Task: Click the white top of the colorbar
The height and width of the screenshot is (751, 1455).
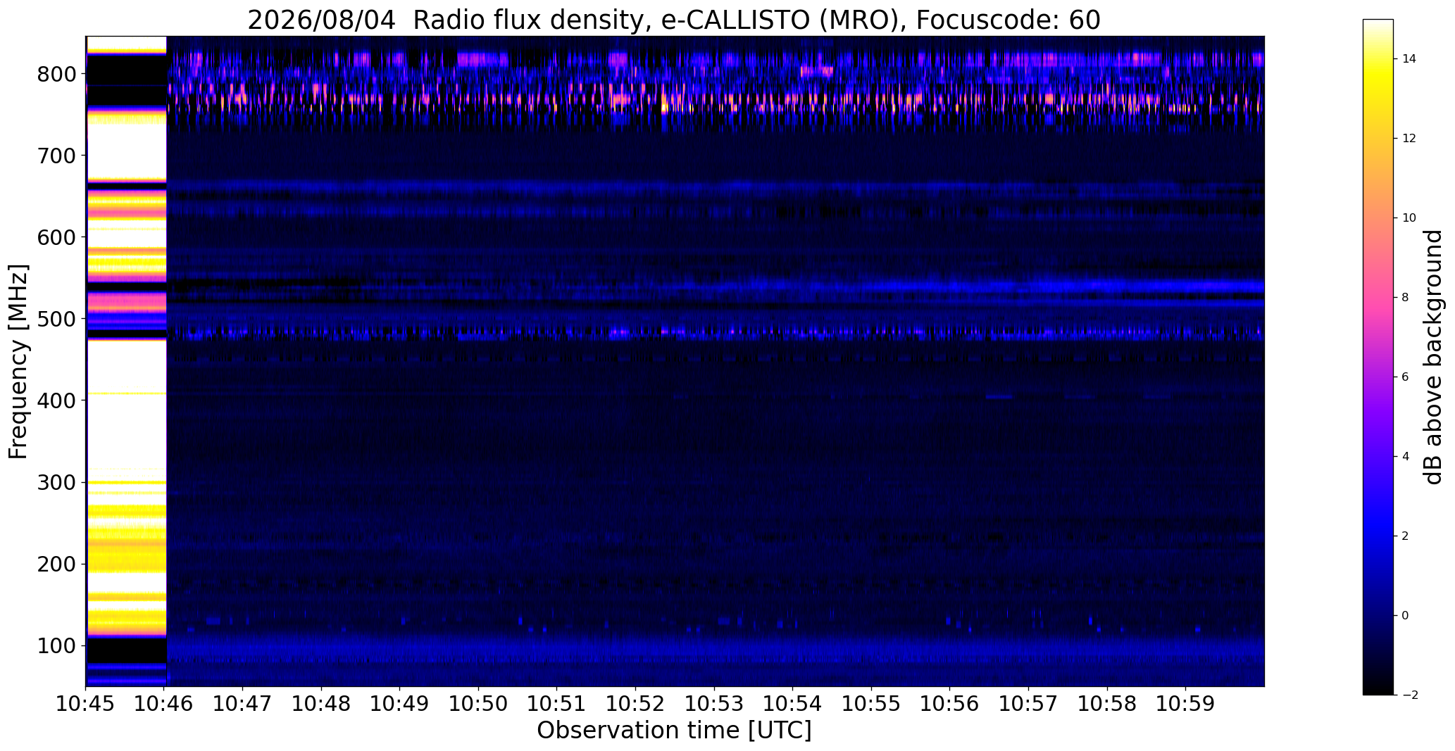Action: click(1378, 27)
